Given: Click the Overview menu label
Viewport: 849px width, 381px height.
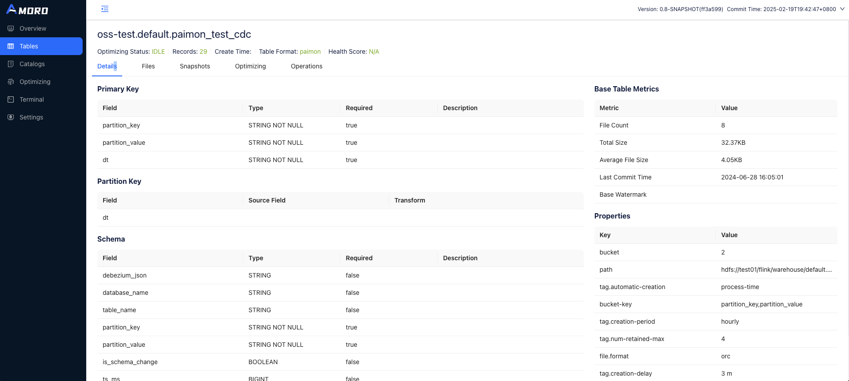Looking at the screenshot, I should click(x=33, y=28).
